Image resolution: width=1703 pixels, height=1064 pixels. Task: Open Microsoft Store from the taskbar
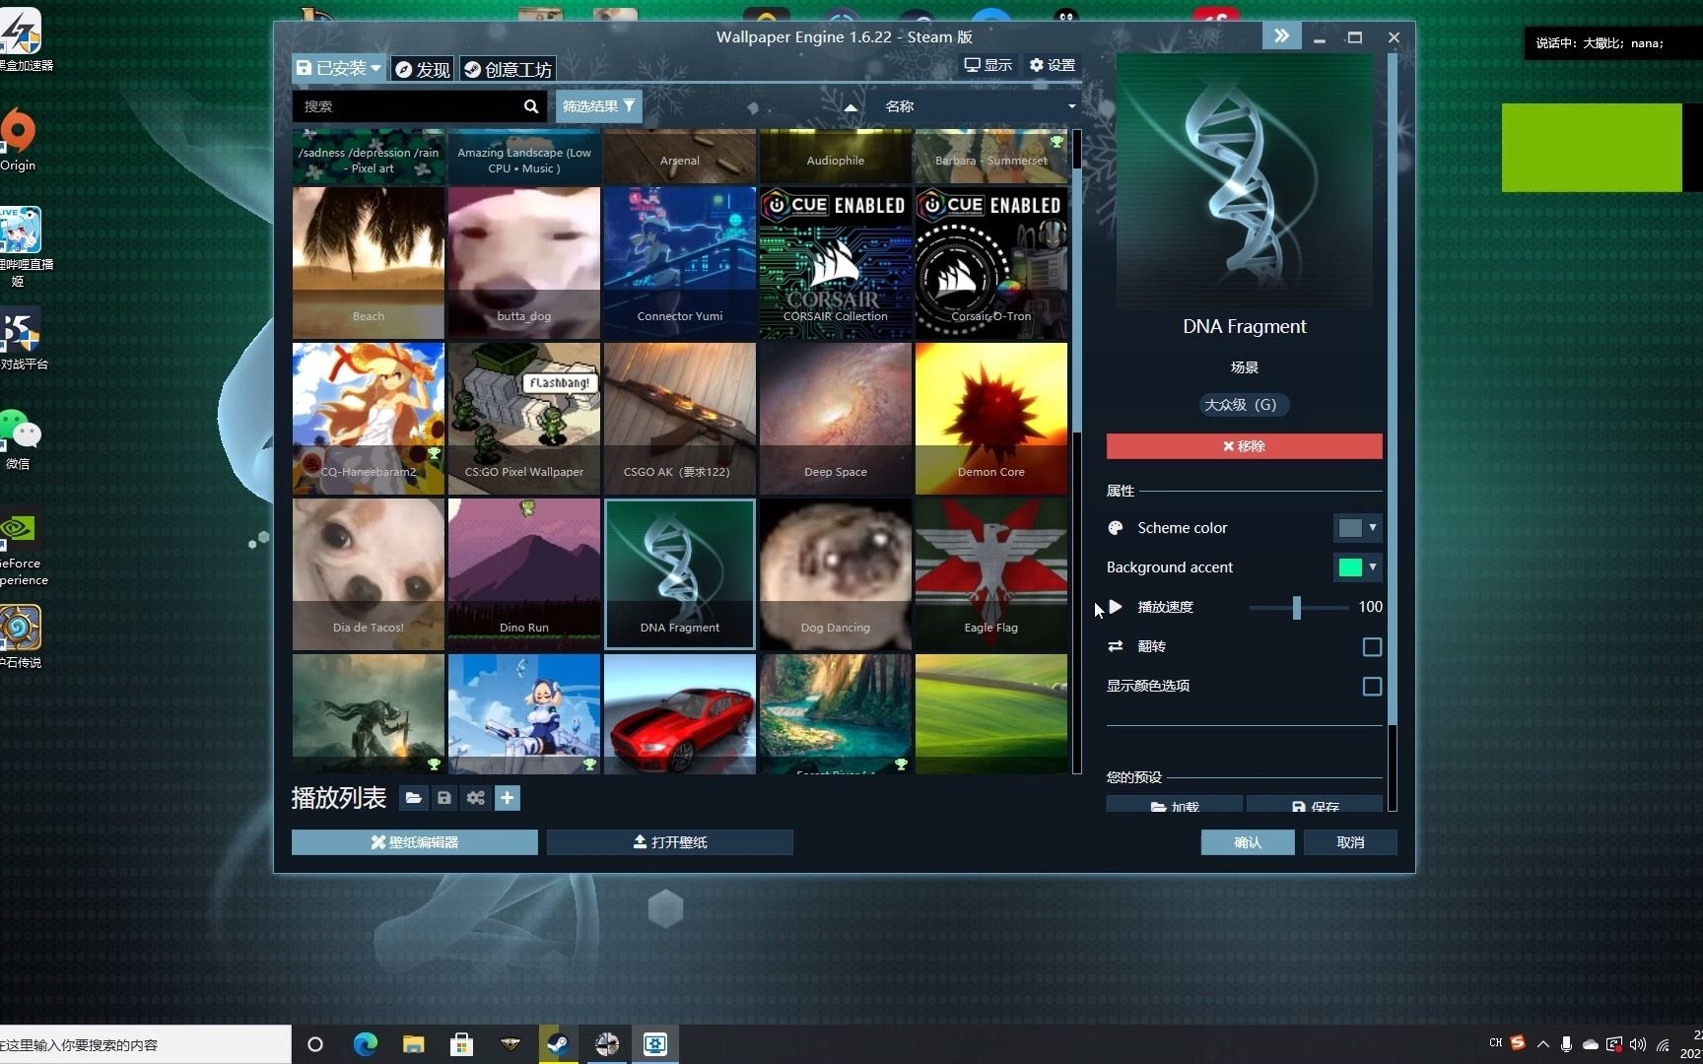point(461,1044)
